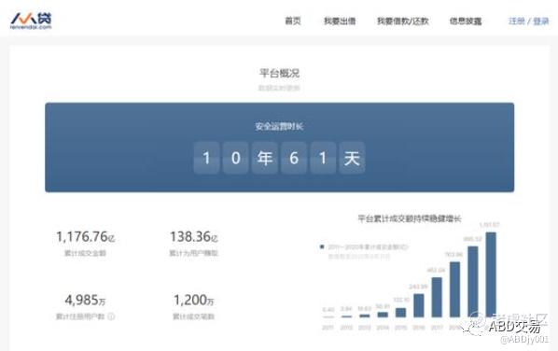
Task: Click the 安全运营时长 label
Action: click(x=279, y=126)
